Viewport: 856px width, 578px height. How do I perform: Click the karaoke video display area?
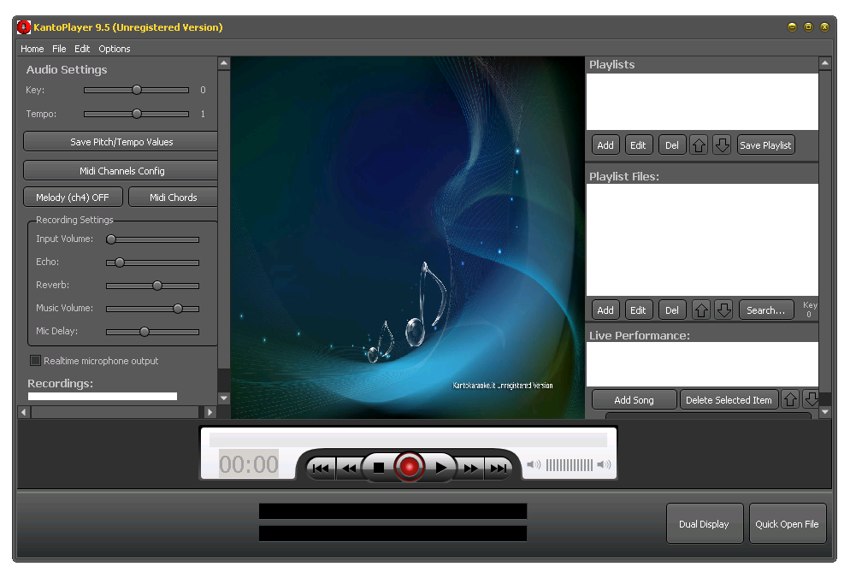point(407,238)
